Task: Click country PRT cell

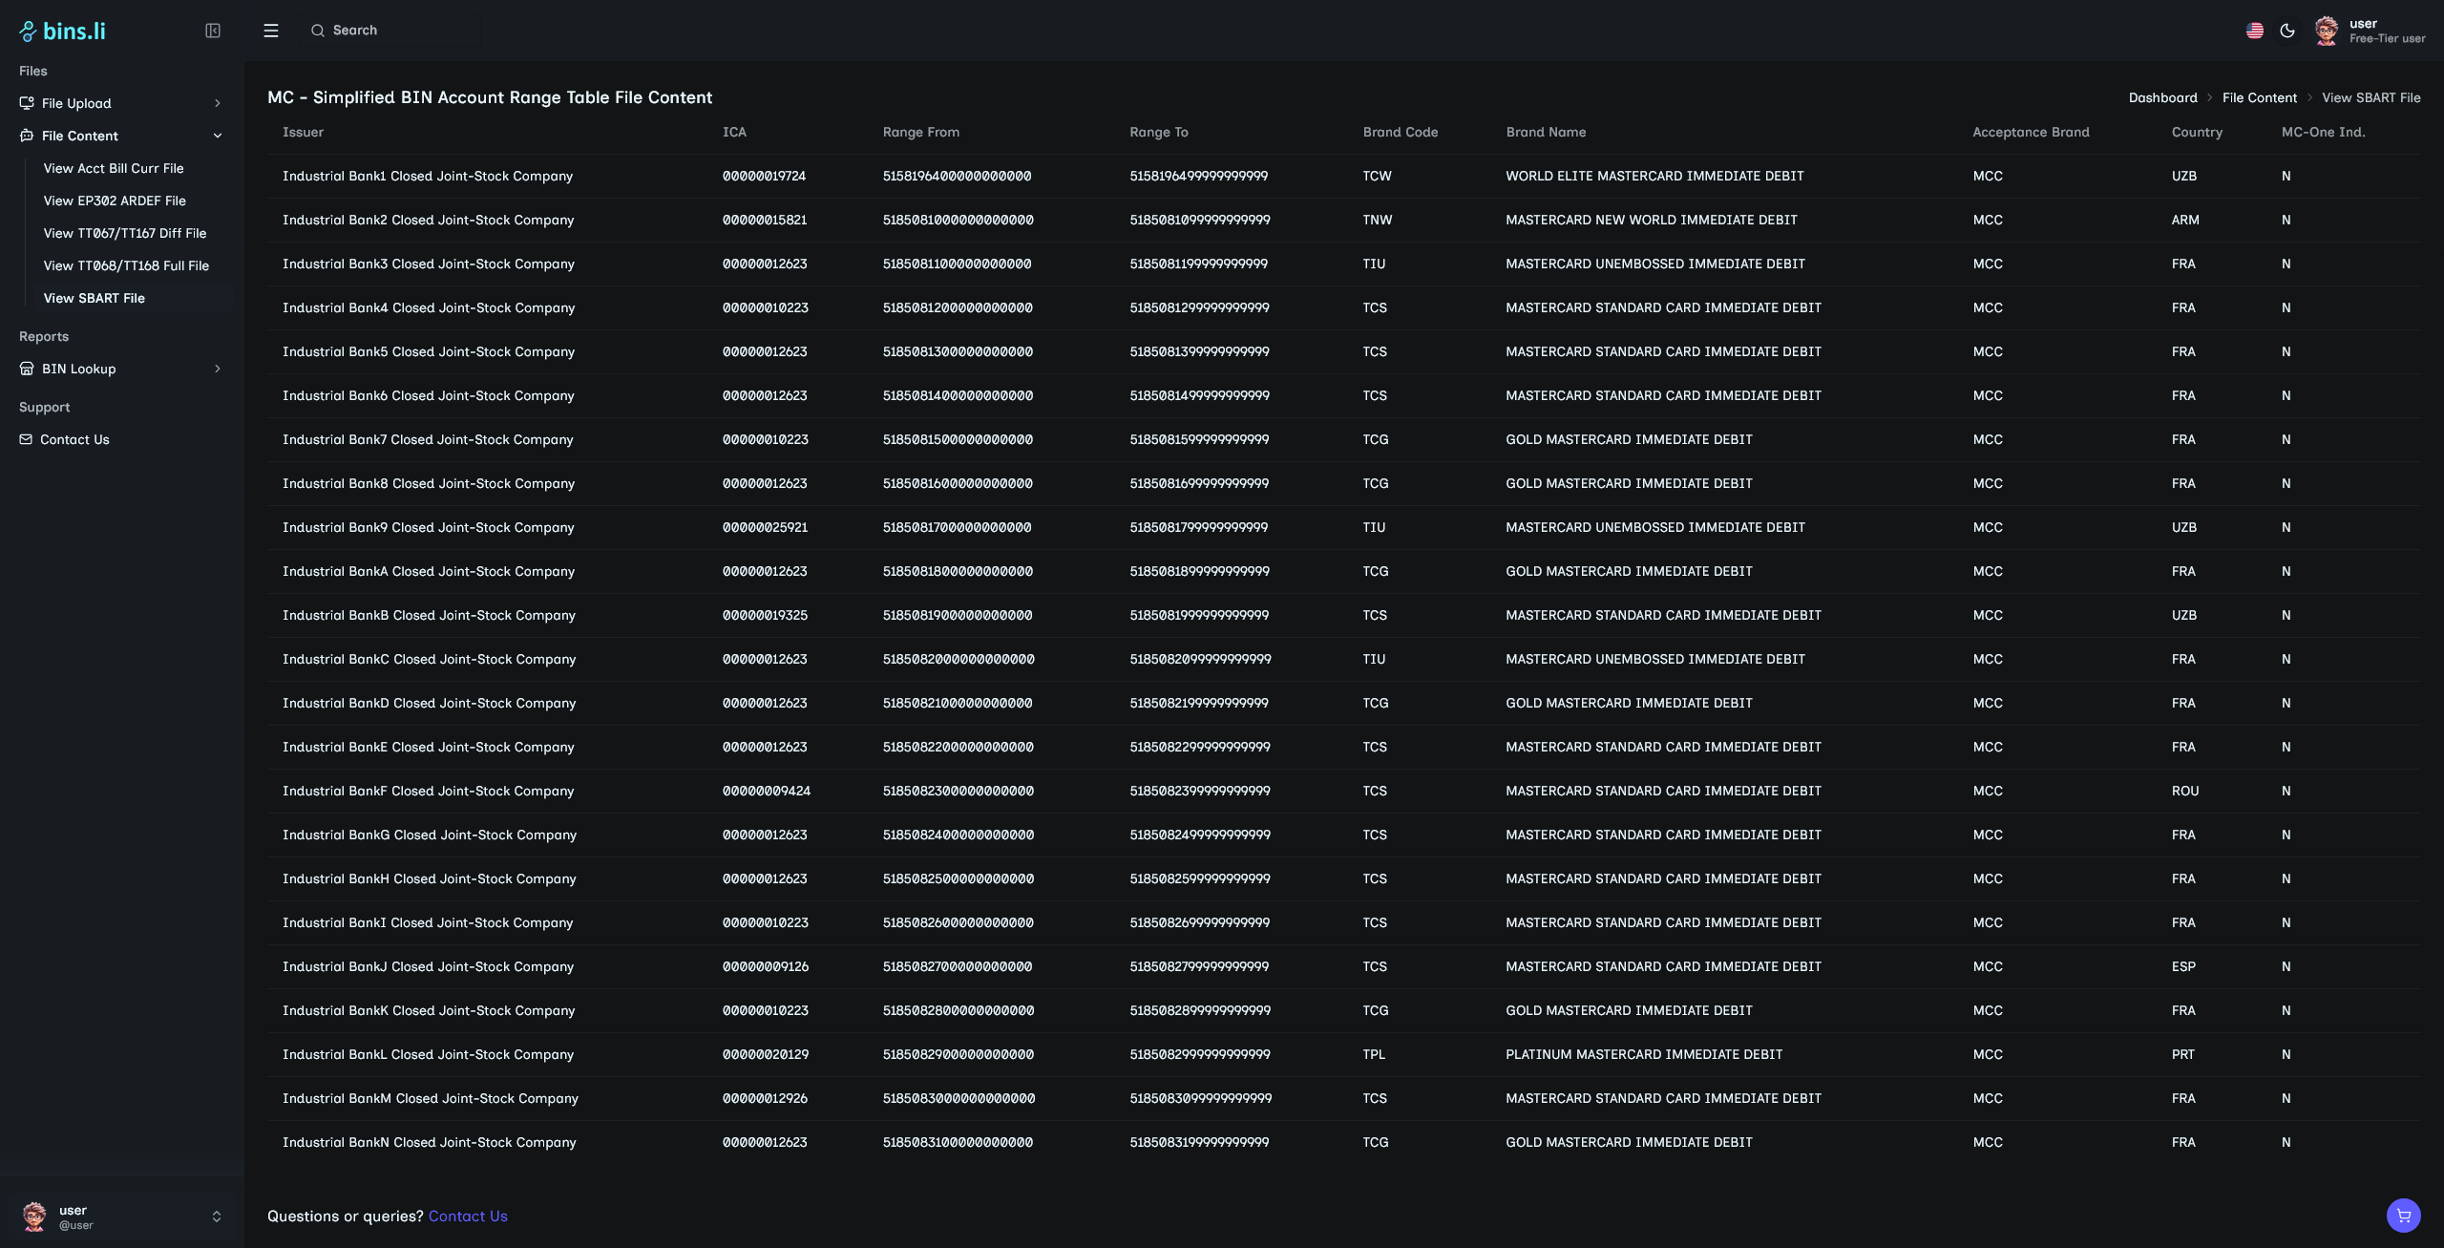Action: [2182, 1054]
